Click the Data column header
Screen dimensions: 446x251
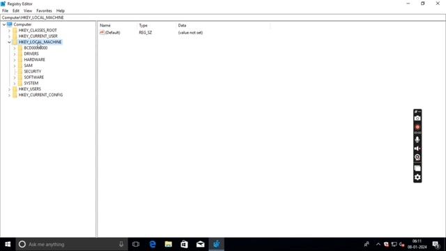(223, 25)
